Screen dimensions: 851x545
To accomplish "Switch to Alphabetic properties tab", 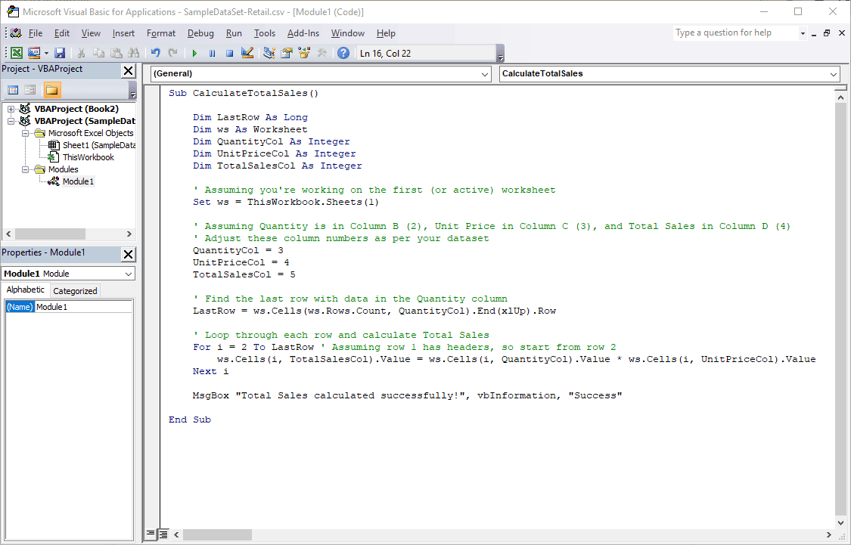I will (26, 290).
